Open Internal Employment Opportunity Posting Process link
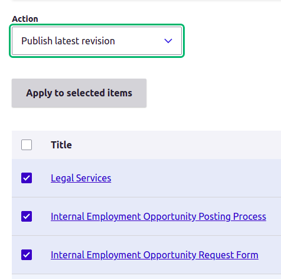The image size is (281, 279). click(x=158, y=216)
